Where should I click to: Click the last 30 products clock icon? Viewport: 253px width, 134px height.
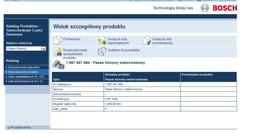pos(102,52)
